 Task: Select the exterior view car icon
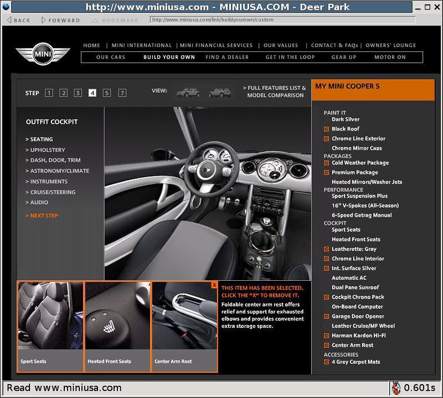click(x=188, y=92)
